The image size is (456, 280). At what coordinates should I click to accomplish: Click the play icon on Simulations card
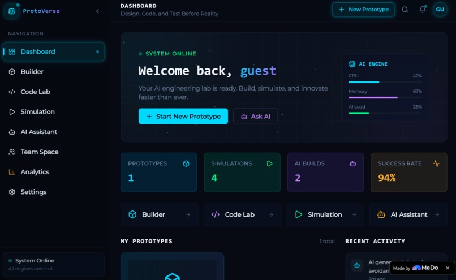point(270,163)
